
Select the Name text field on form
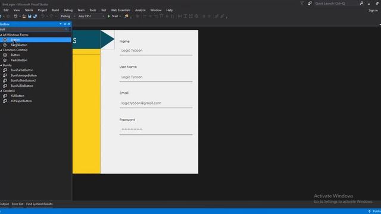pos(156,51)
